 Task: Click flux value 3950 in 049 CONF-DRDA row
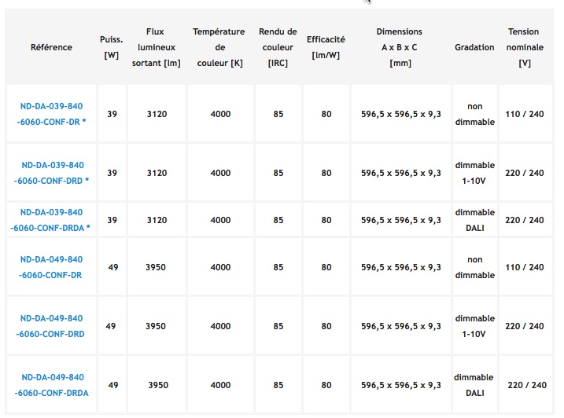point(158,385)
